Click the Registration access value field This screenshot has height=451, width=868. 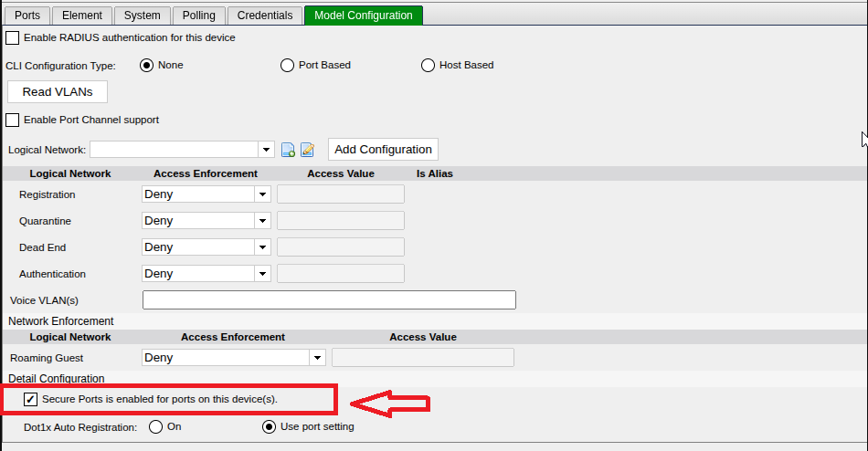click(x=341, y=194)
